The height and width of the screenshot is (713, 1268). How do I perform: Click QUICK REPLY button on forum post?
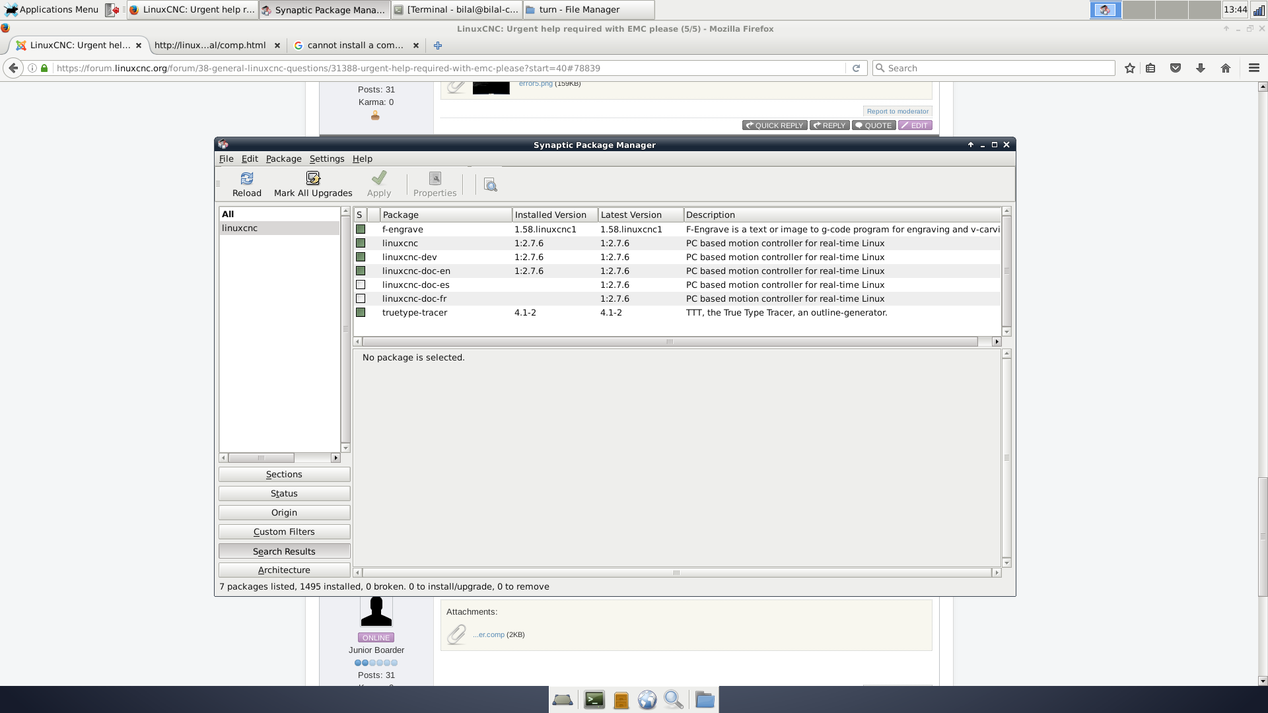point(775,125)
